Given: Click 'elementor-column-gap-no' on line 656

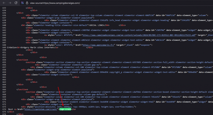Looking at the screenshot, I should (x=86, y=65).
